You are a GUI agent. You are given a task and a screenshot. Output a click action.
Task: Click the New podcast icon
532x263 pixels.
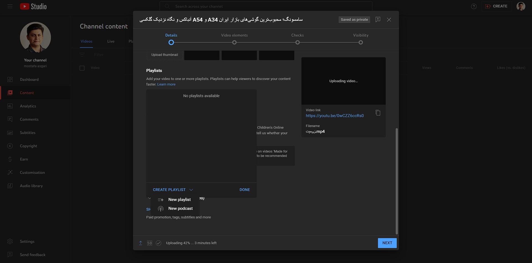161,209
